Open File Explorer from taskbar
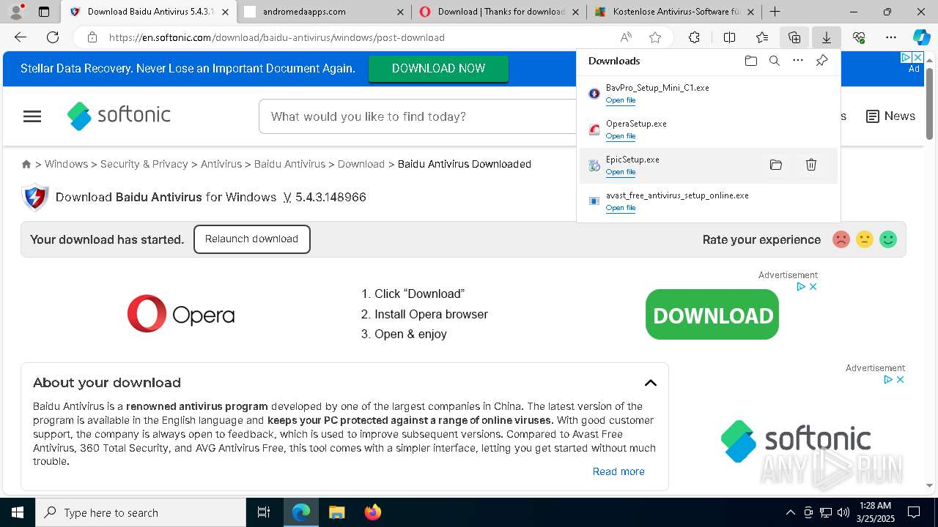This screenshot has height=527, width=938. tap(336, 512)
